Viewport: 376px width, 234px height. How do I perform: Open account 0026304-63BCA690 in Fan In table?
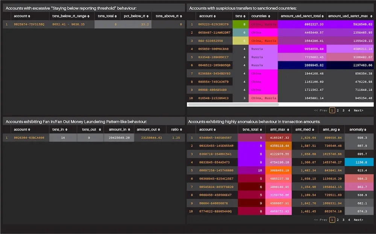coord(29,138)
